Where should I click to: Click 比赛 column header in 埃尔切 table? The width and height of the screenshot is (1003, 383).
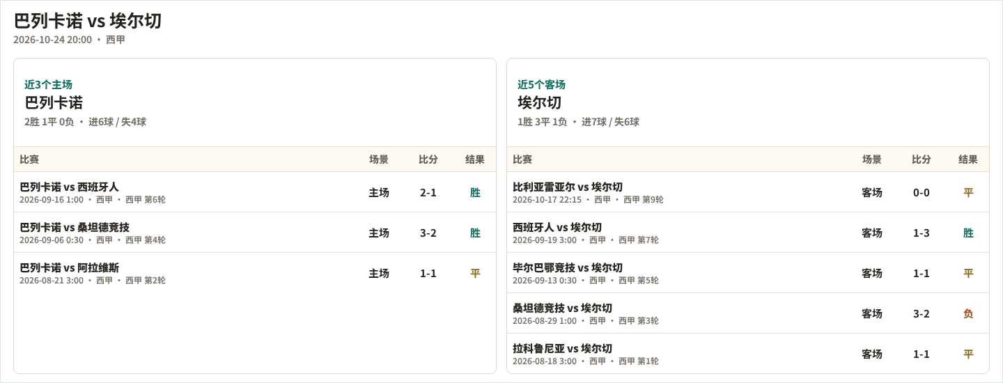tap(522, 159)
